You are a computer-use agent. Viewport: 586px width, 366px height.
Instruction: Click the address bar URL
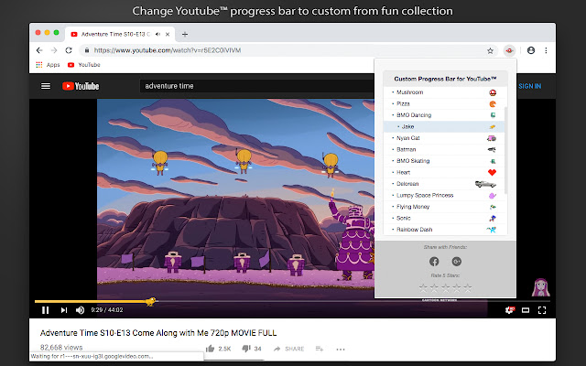(x=168, y=50)
